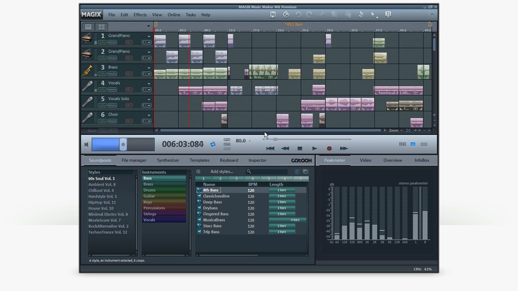Click the Play button in transport
518x291 pixels.
click(x=314, y=149)
